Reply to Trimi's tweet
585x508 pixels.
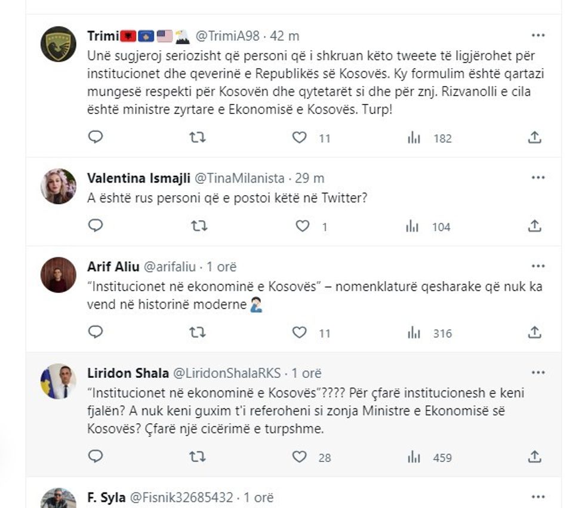point(96,137)
